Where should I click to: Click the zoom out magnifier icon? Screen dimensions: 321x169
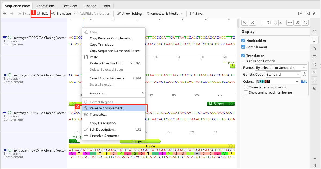(x=253, y=23)
